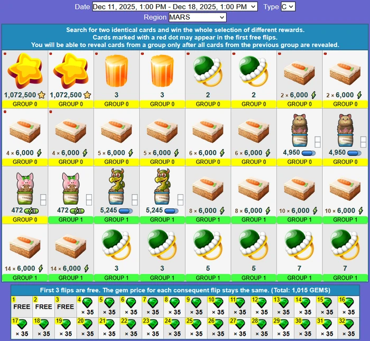Pick left carrot cake above 14 × 6,000

pos(25,246)
